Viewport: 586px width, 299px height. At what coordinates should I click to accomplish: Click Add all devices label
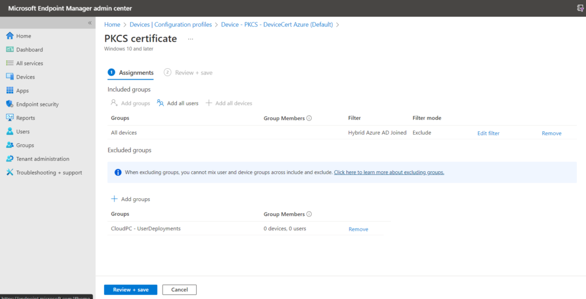coord(234,103)
